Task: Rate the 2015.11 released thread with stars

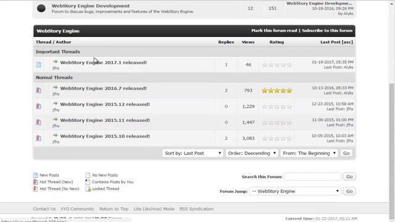Action: (x=277, y=123)
